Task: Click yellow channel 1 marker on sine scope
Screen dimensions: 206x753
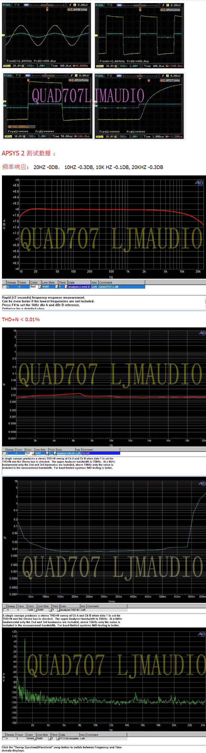Action: pyautogui.click(x=4, y=35)
